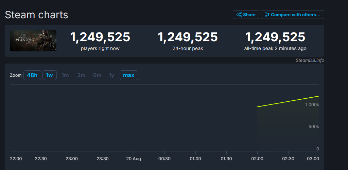Click the 24-hour peak number
The width and height of the screenshot is (348, 170).
pyautogui.click(x=187, y=37)
